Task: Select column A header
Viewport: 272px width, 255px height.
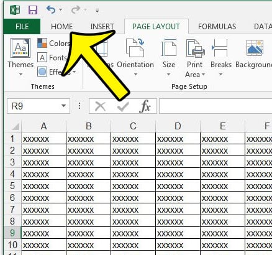Action: (x=43, y=126)
